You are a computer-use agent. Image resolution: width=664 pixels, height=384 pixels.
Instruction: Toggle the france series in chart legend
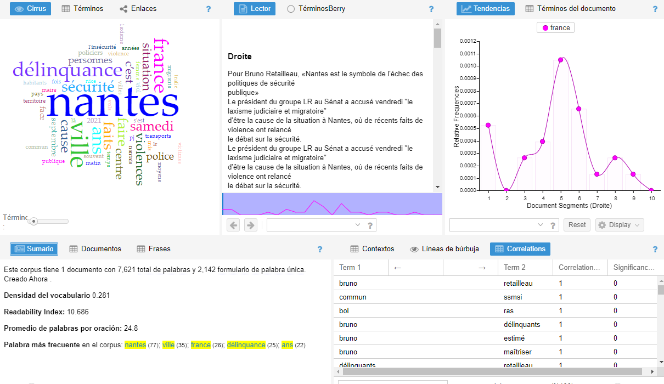[x=555, y=28]
